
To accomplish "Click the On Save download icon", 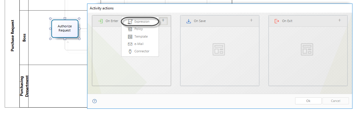I will 189,21.
